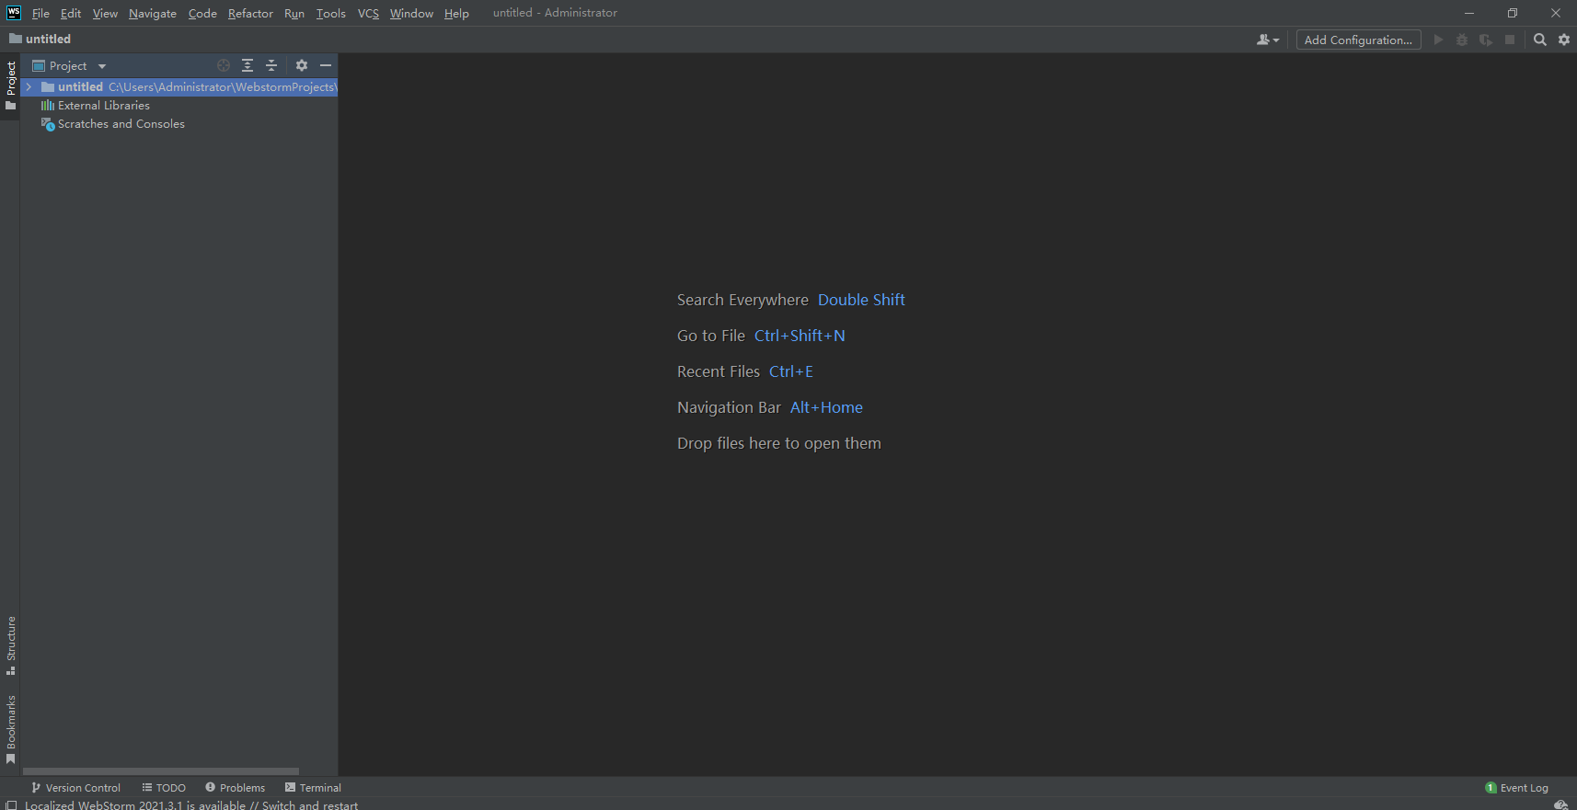The width and height of the screenshot is (1577, 810).
Task: Click the cloud status icon in status bar
Action: tap(1560, 804)
